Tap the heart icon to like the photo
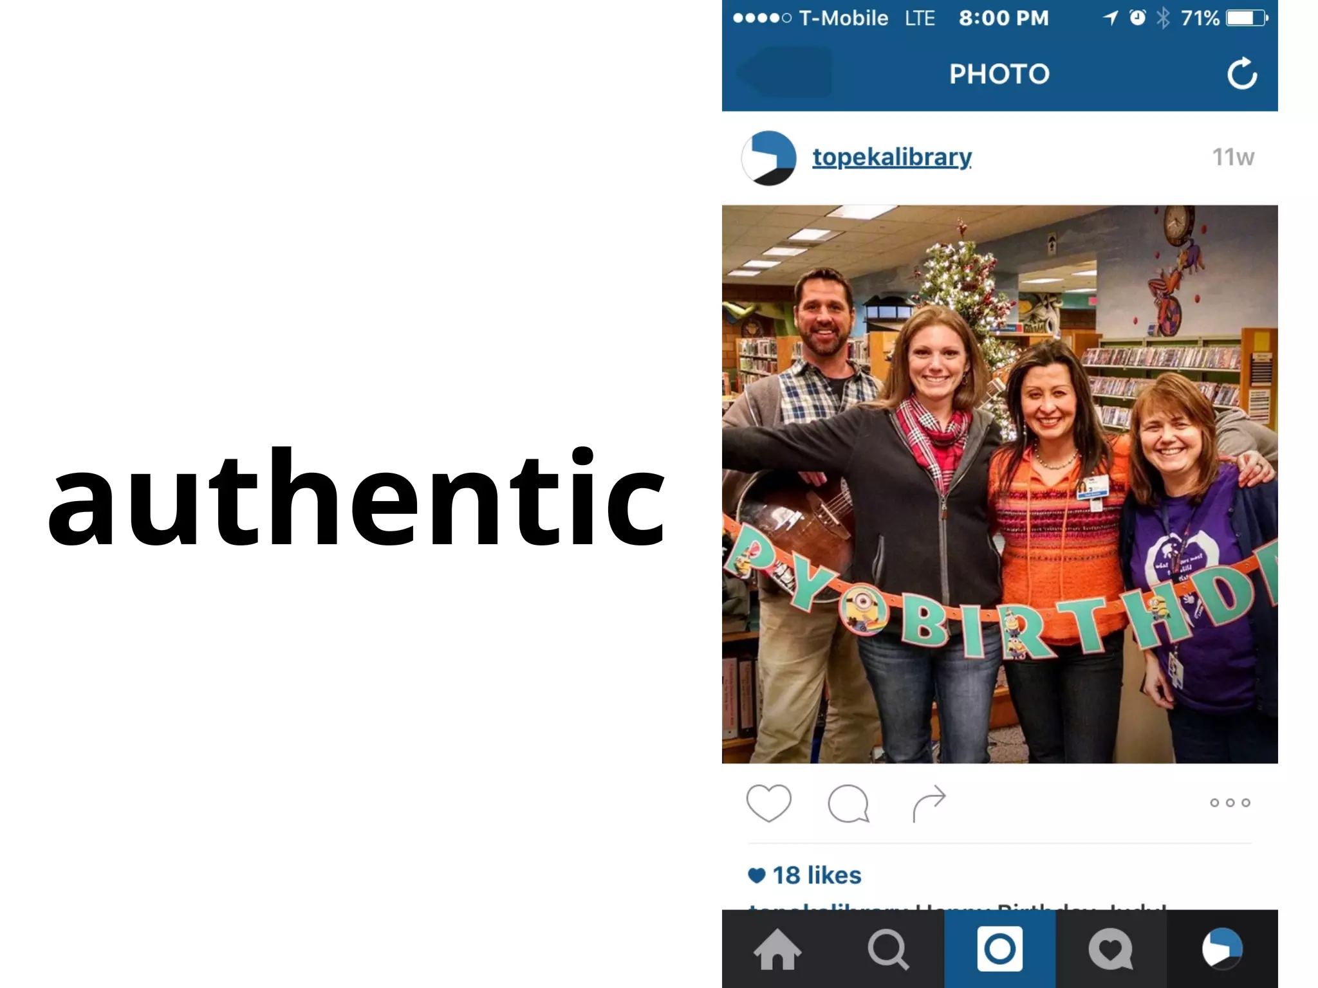The height and width of the screenshot is (988, 1318). (x=768, y=803)
